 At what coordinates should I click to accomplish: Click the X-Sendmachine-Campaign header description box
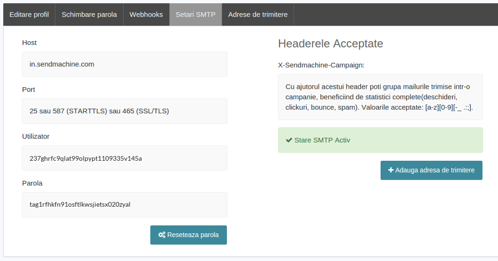click(380, 97)
